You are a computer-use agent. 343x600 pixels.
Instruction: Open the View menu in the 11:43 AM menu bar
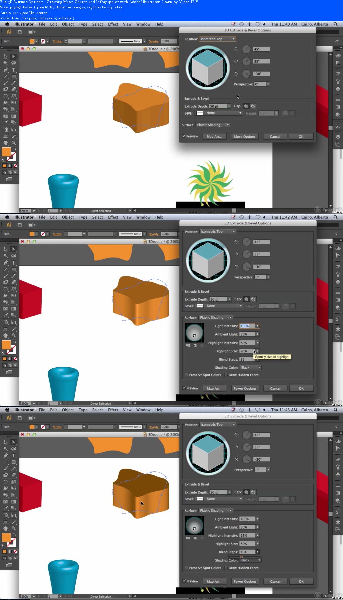pos(127,410)
